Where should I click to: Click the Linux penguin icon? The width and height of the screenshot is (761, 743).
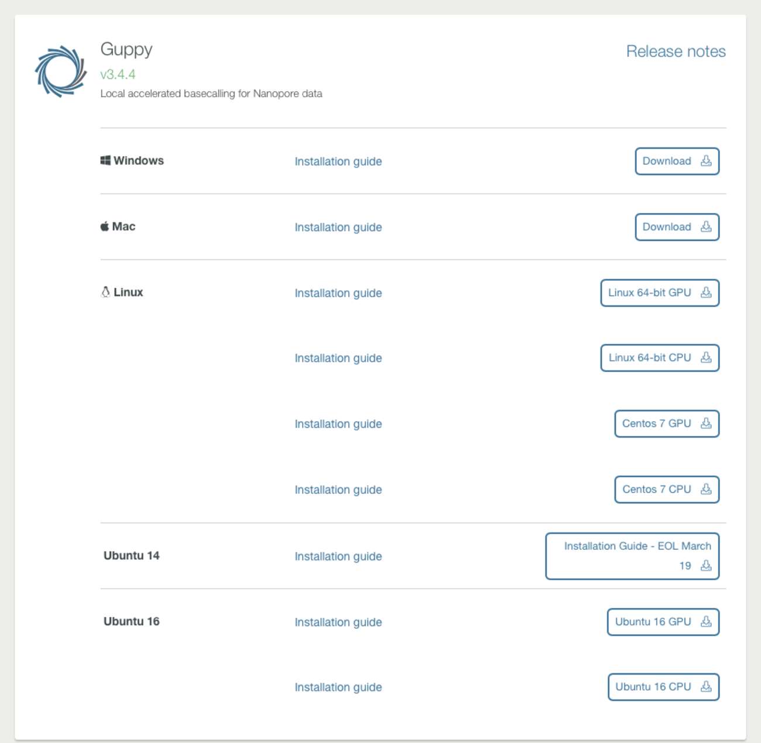[105, 292]
